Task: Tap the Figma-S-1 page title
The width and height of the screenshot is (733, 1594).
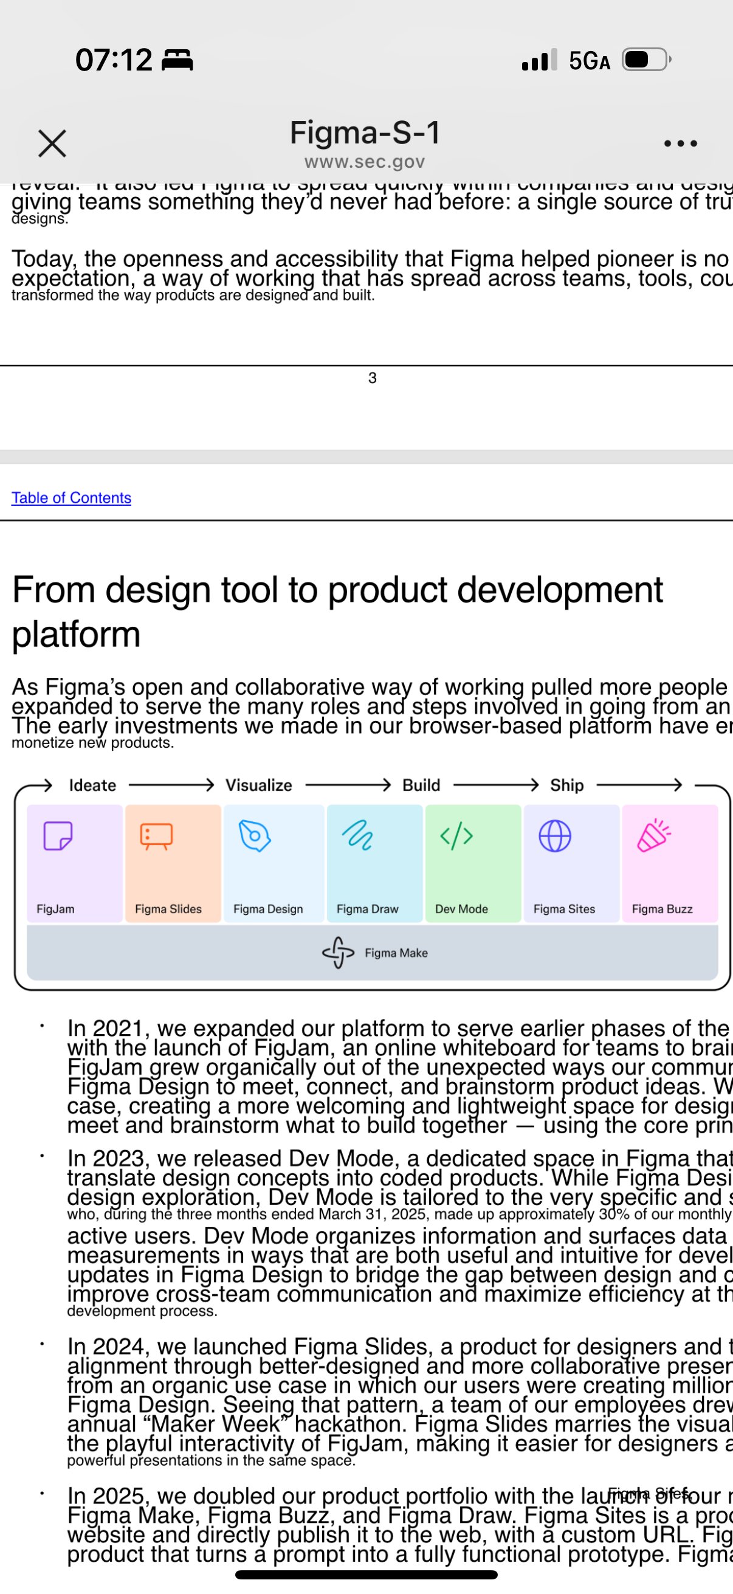Action: click(365, 133)
